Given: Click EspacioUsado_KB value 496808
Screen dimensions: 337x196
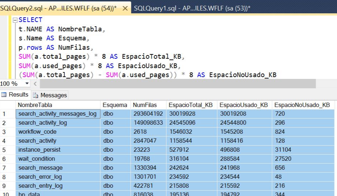Looking at the screenshot, I should click(245, 150).
